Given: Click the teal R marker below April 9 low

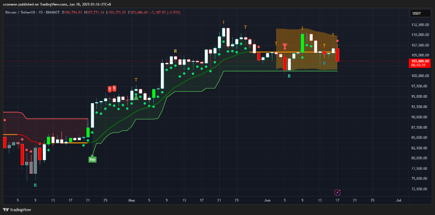Looking at the screenshot, I should [x=35, y=185].
